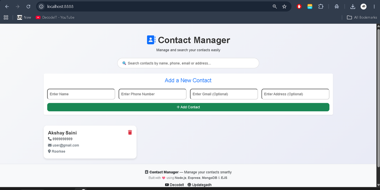Open the All Bookmarks folder

tap(362, 17)
